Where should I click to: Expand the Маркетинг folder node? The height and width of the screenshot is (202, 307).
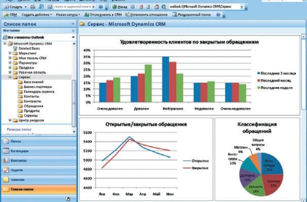pos(10,54)
